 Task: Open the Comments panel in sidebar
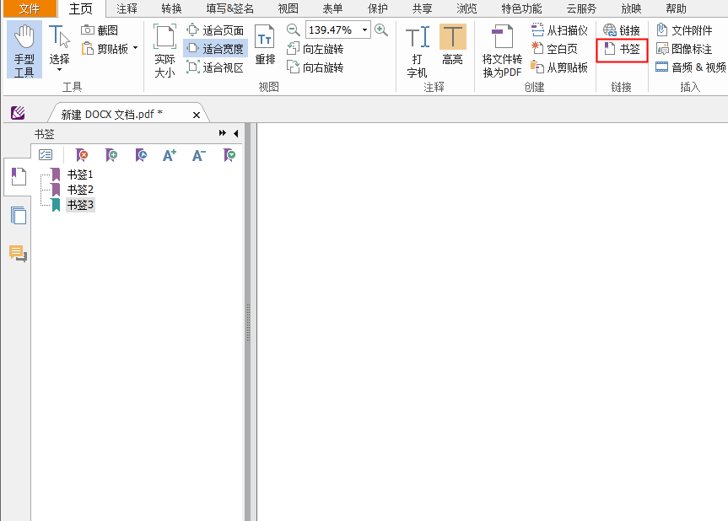coord(18,253)
